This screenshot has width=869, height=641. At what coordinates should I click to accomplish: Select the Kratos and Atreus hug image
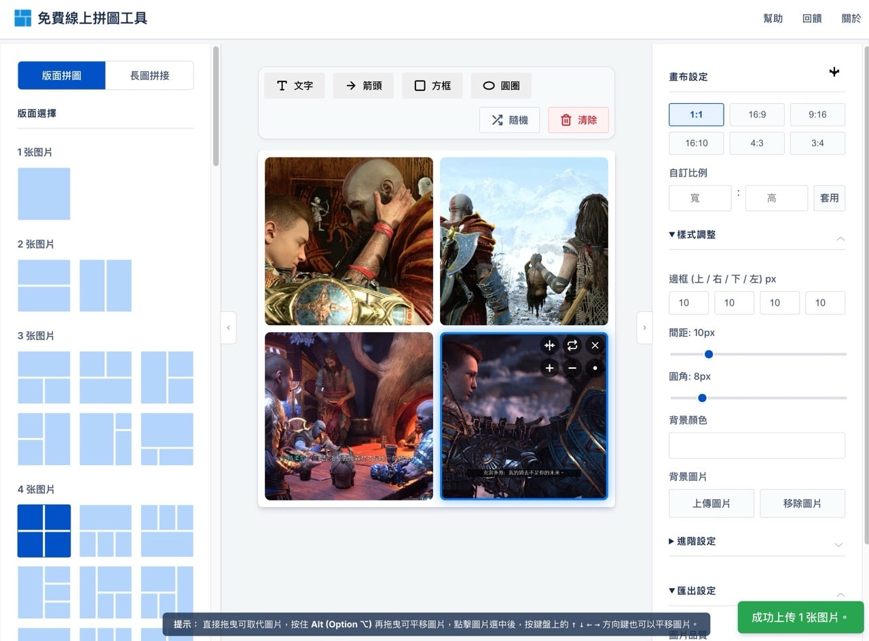pyautogui.click(x=349, y=241)
